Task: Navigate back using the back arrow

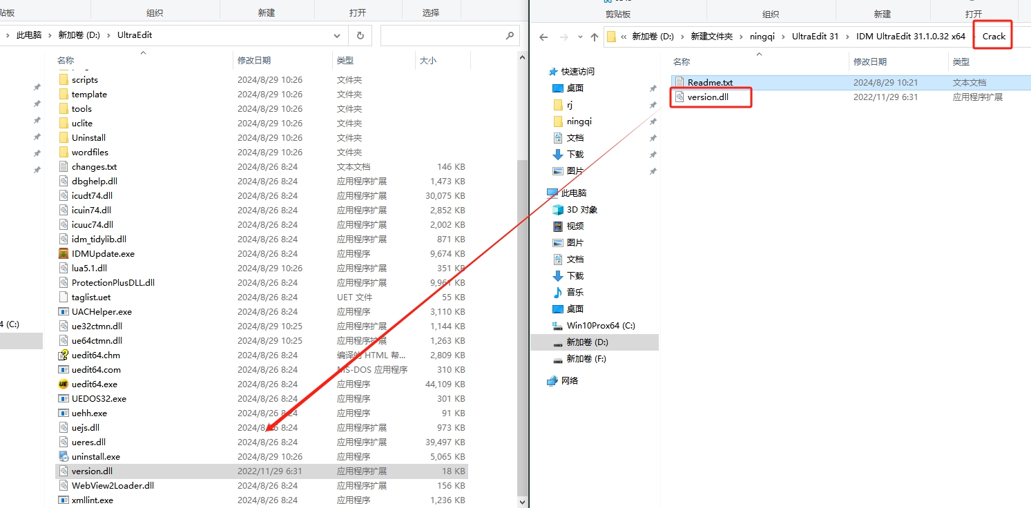Action: [543, 36]
